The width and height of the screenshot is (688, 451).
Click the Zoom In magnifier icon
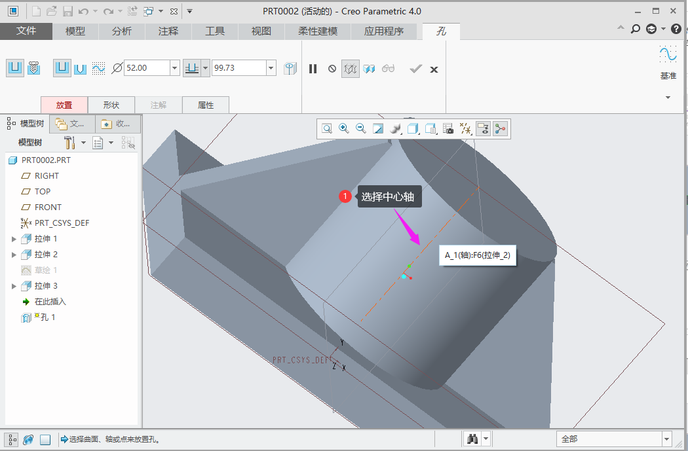[x=343, y=129]
